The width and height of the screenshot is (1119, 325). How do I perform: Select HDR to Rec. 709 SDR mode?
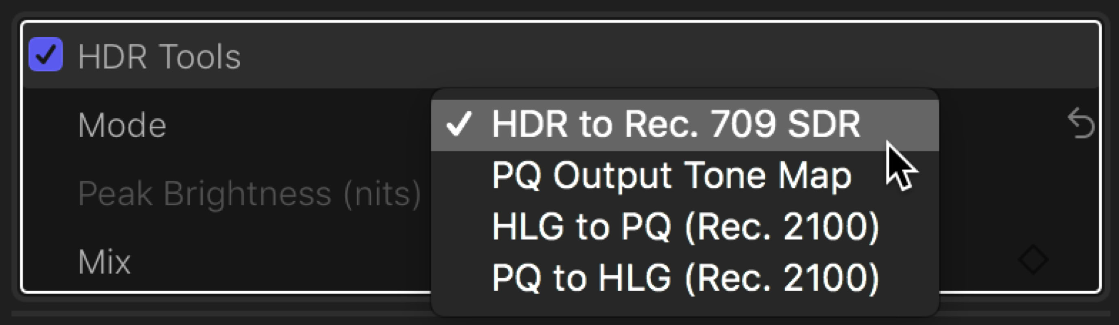[676, 125]
